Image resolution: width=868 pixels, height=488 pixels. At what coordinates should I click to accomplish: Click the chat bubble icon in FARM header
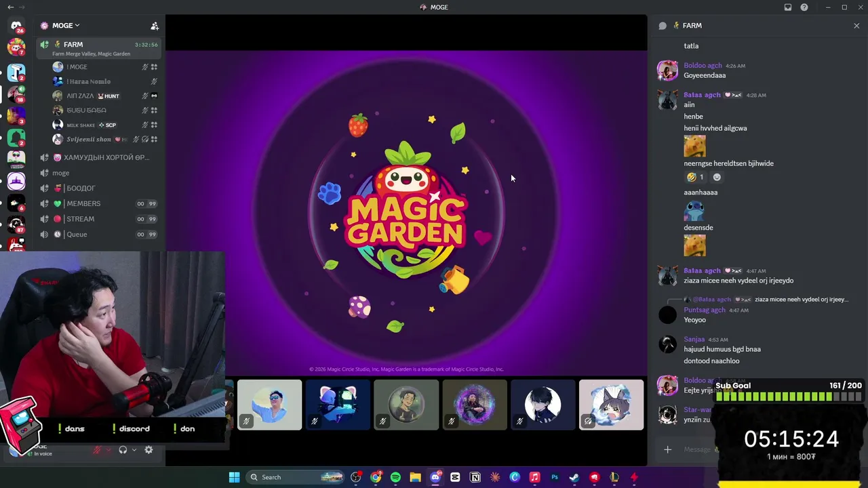pos(663,26)
